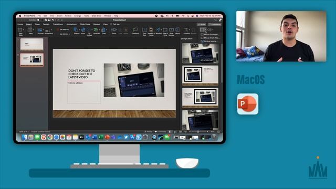Open the Home ribbon tab
336x189 pixels.
(20, 25)
